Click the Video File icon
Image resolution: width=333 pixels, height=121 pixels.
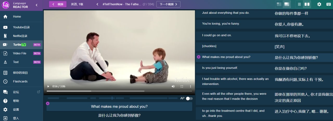5,53
